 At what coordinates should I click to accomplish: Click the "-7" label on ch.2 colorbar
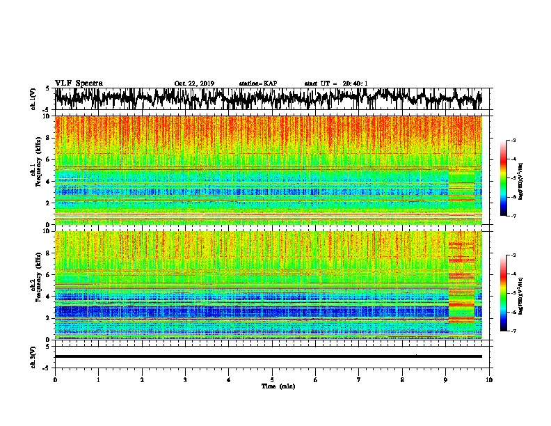click(x=513, y=331)
